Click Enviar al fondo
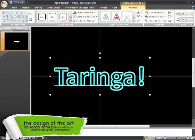Viewport: 195px width, 140px height. (x=156, y=17)
